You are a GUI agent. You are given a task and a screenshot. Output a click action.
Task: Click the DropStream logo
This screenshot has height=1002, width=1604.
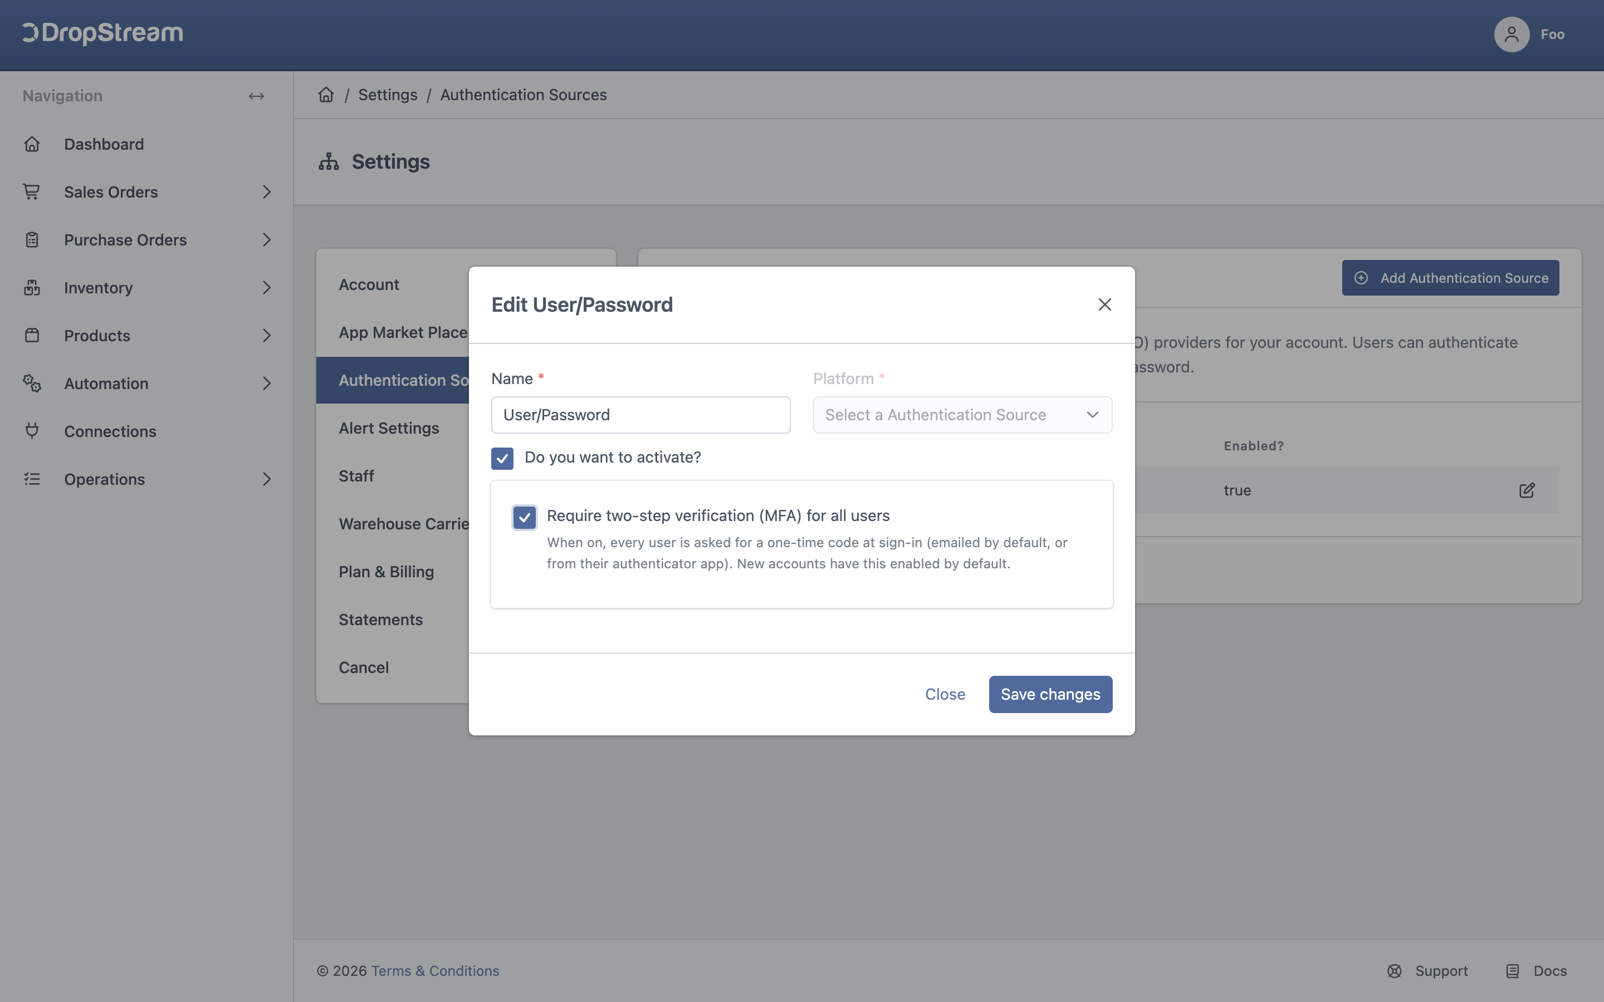click(102, 32)
